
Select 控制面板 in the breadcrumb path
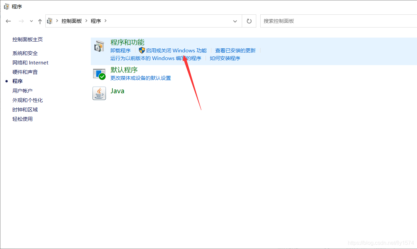pos(72,21)
